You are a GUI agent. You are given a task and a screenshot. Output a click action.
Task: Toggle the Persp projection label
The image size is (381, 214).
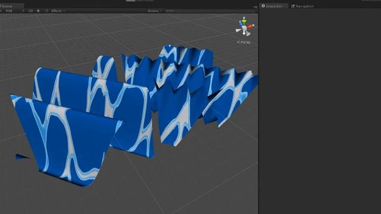pos(243,42)
